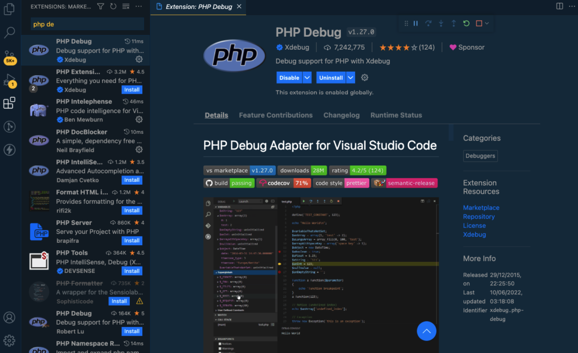
Task: Click the extensions search field with 'php de'
Action: pyautogui.click(x=87, y=24)
